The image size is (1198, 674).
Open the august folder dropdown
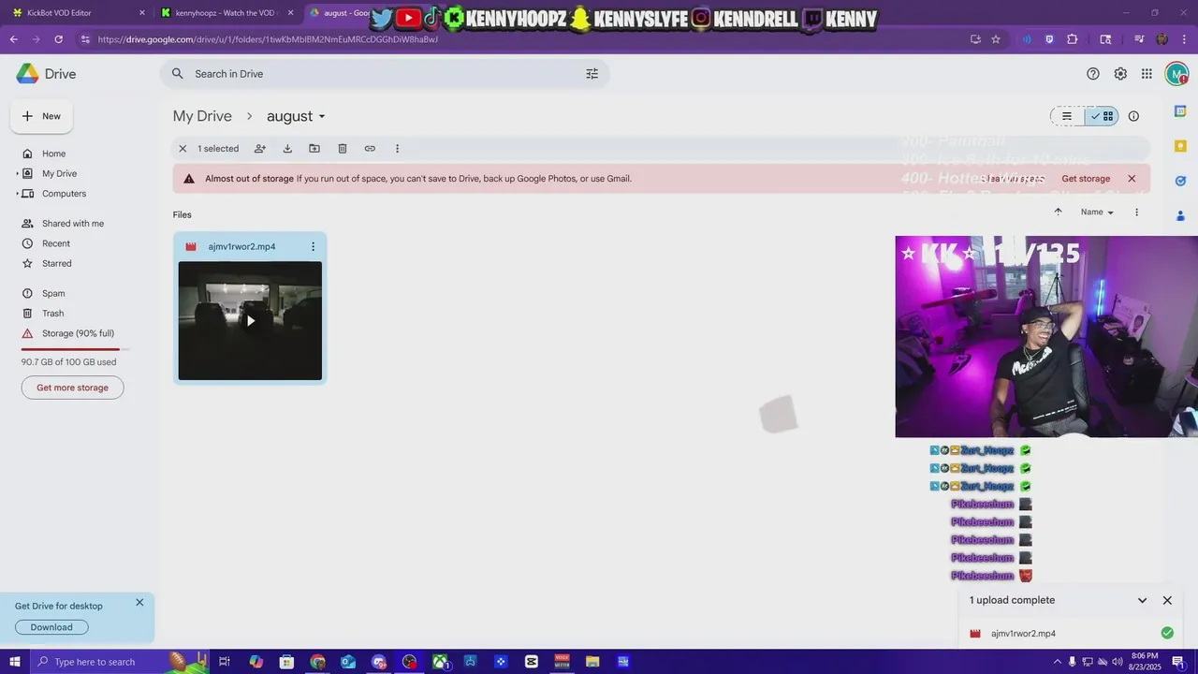pyautogui.click(x=296, y=116)
